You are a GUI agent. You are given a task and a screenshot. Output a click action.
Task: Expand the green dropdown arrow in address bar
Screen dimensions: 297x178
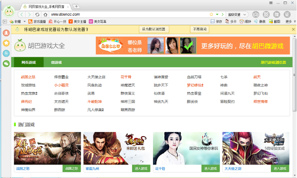[217, 14]
